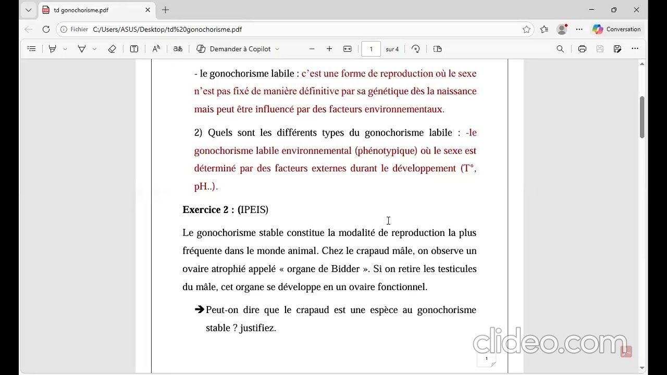This screenshot has height=375, width=667.
Task: Click the vertical scrollbar thumb
Action: tap(642, 117)
